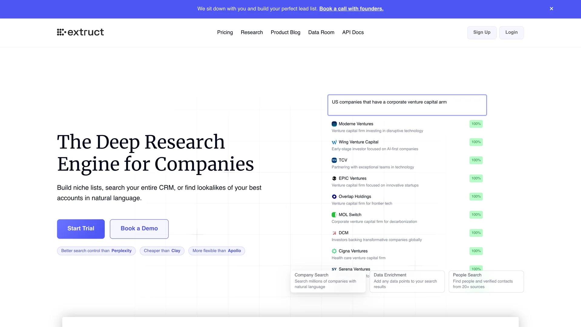Select Cheaper than Clay pill
The width and height of the screenshot is (581, 327).
click(x=162, y=251)
